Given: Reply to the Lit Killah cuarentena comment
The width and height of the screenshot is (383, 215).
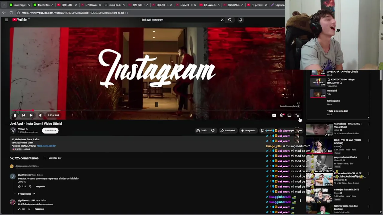Looking at the screenshot, I should click(x=39, y=209).
